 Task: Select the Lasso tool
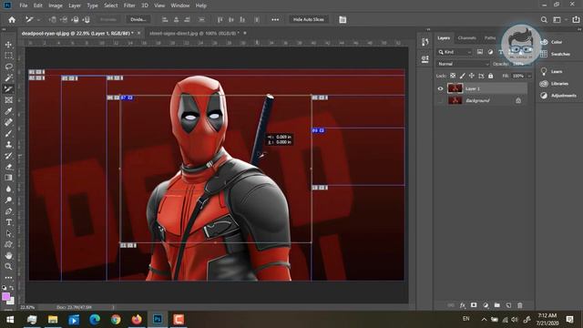[8, 67]
